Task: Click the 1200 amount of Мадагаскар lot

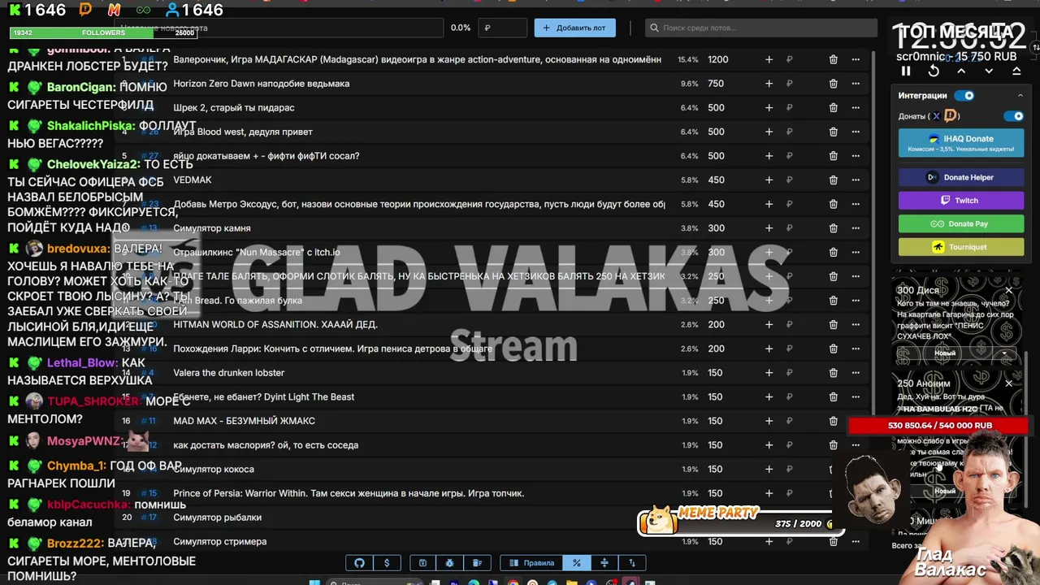Action: tap(717, 59)
